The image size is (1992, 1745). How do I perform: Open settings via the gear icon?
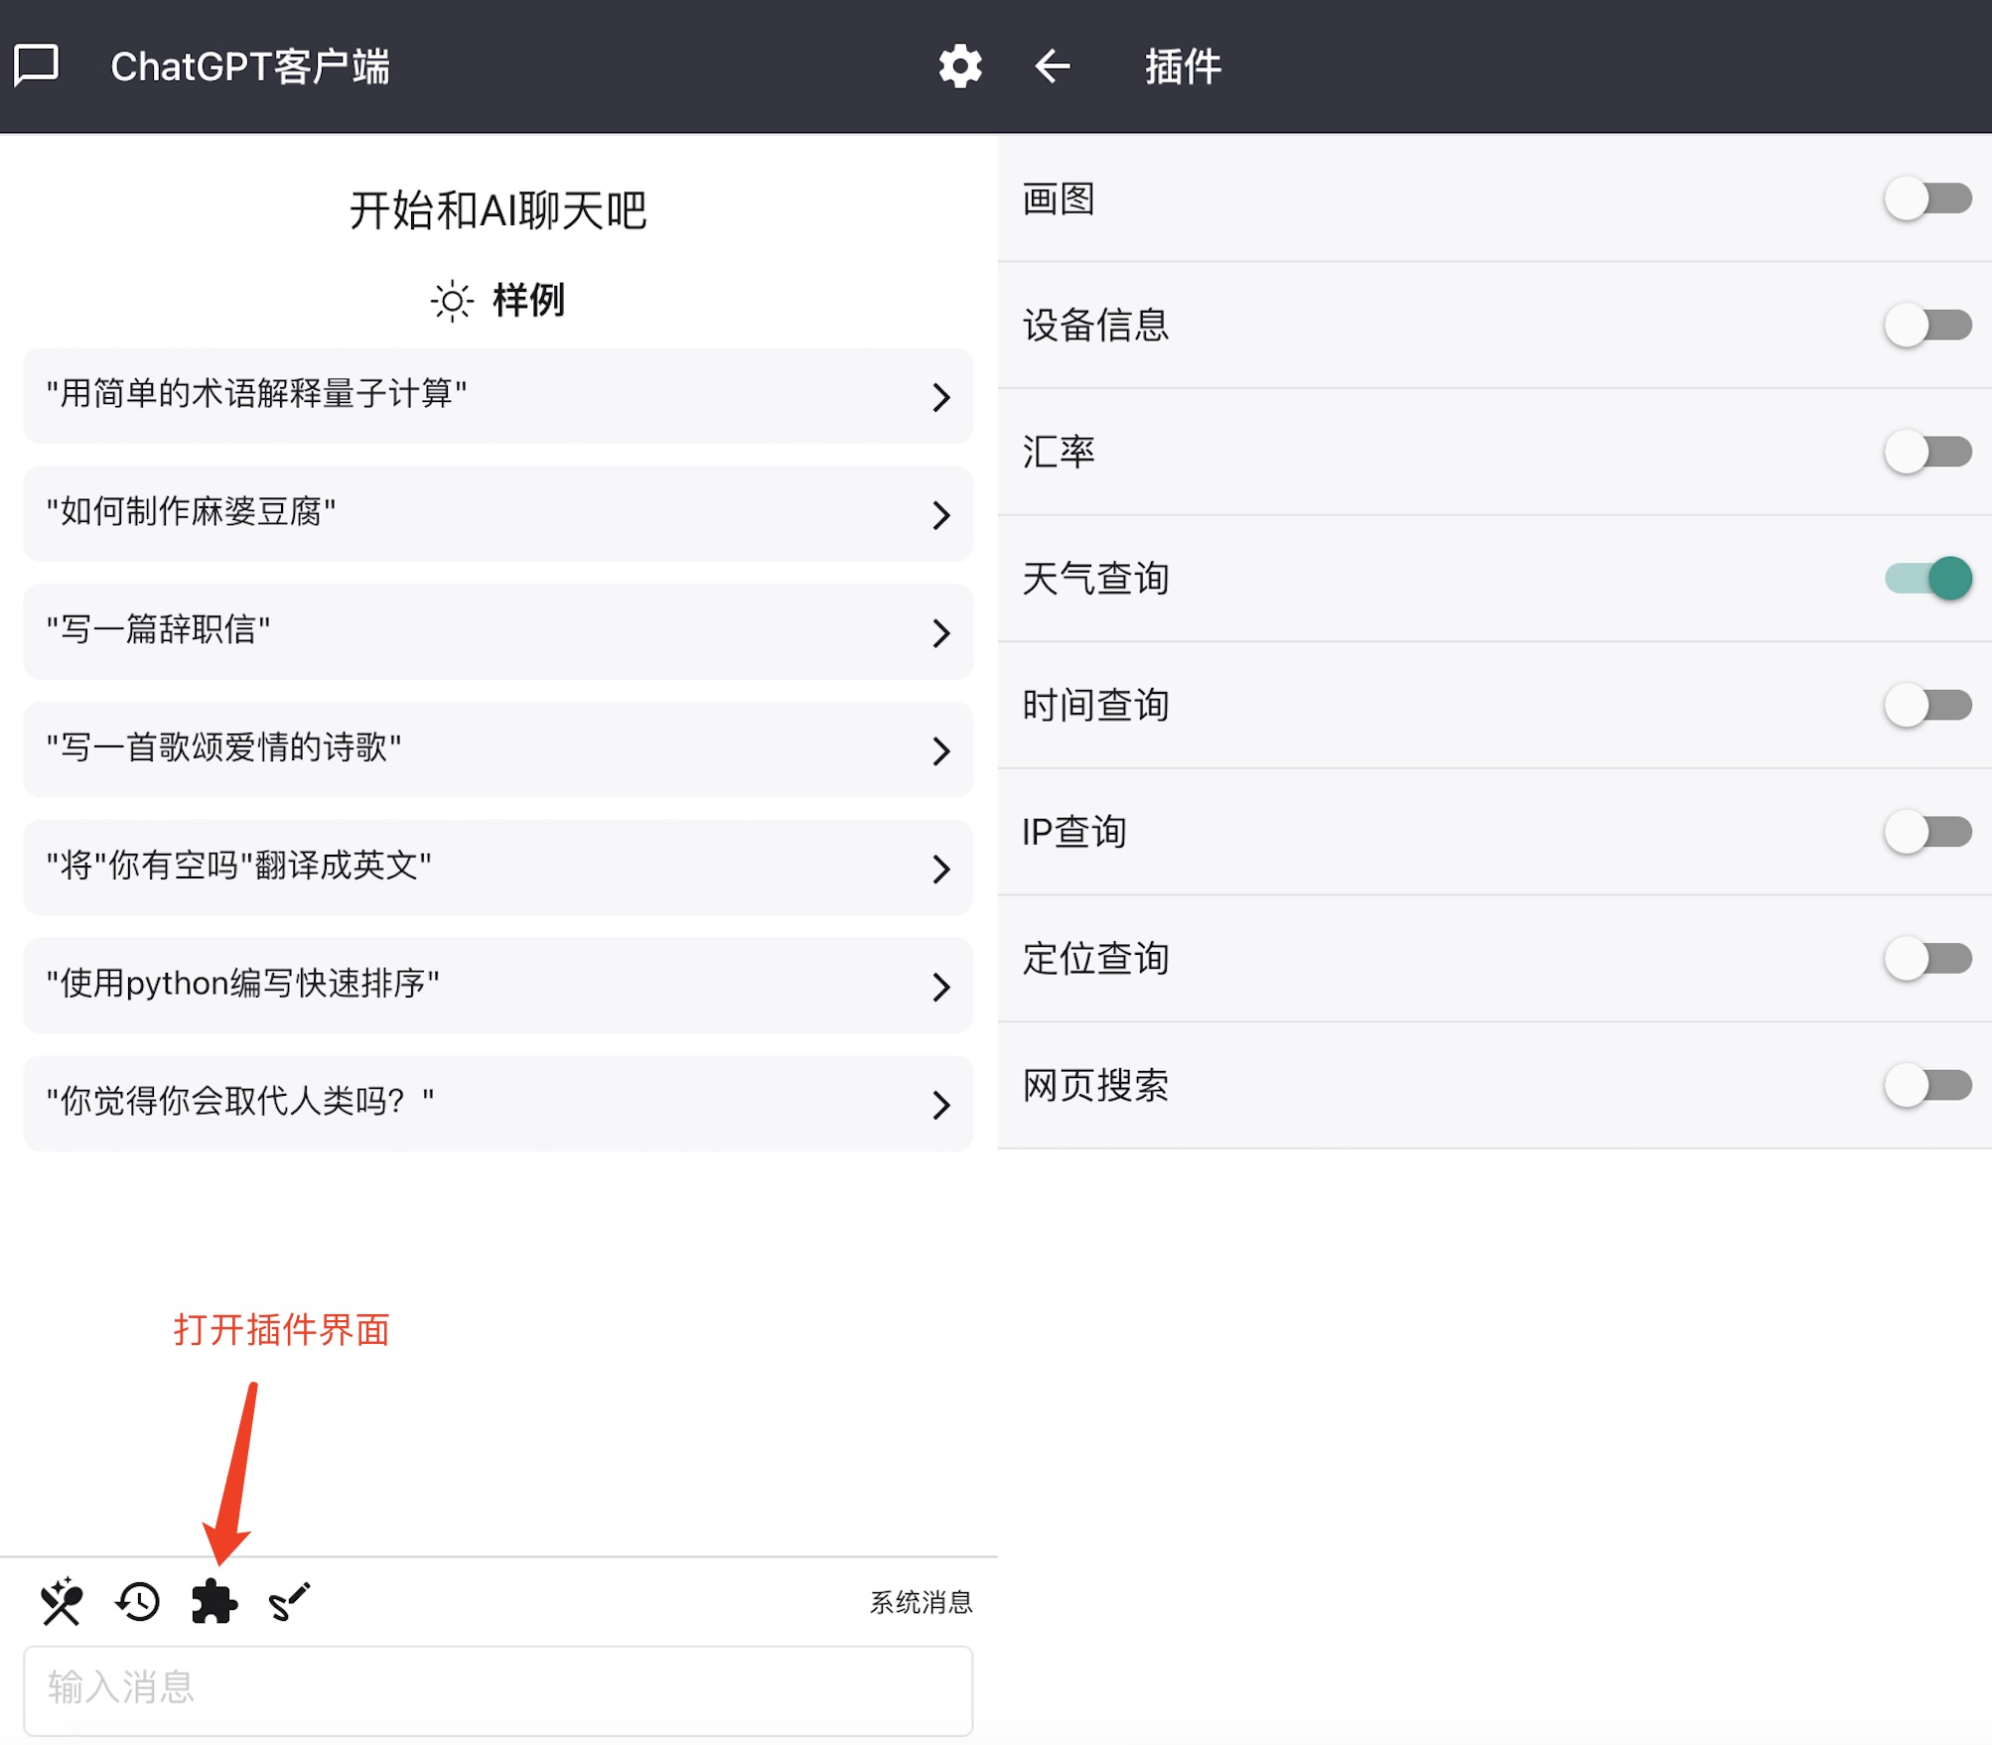click(x=959, y=66)
